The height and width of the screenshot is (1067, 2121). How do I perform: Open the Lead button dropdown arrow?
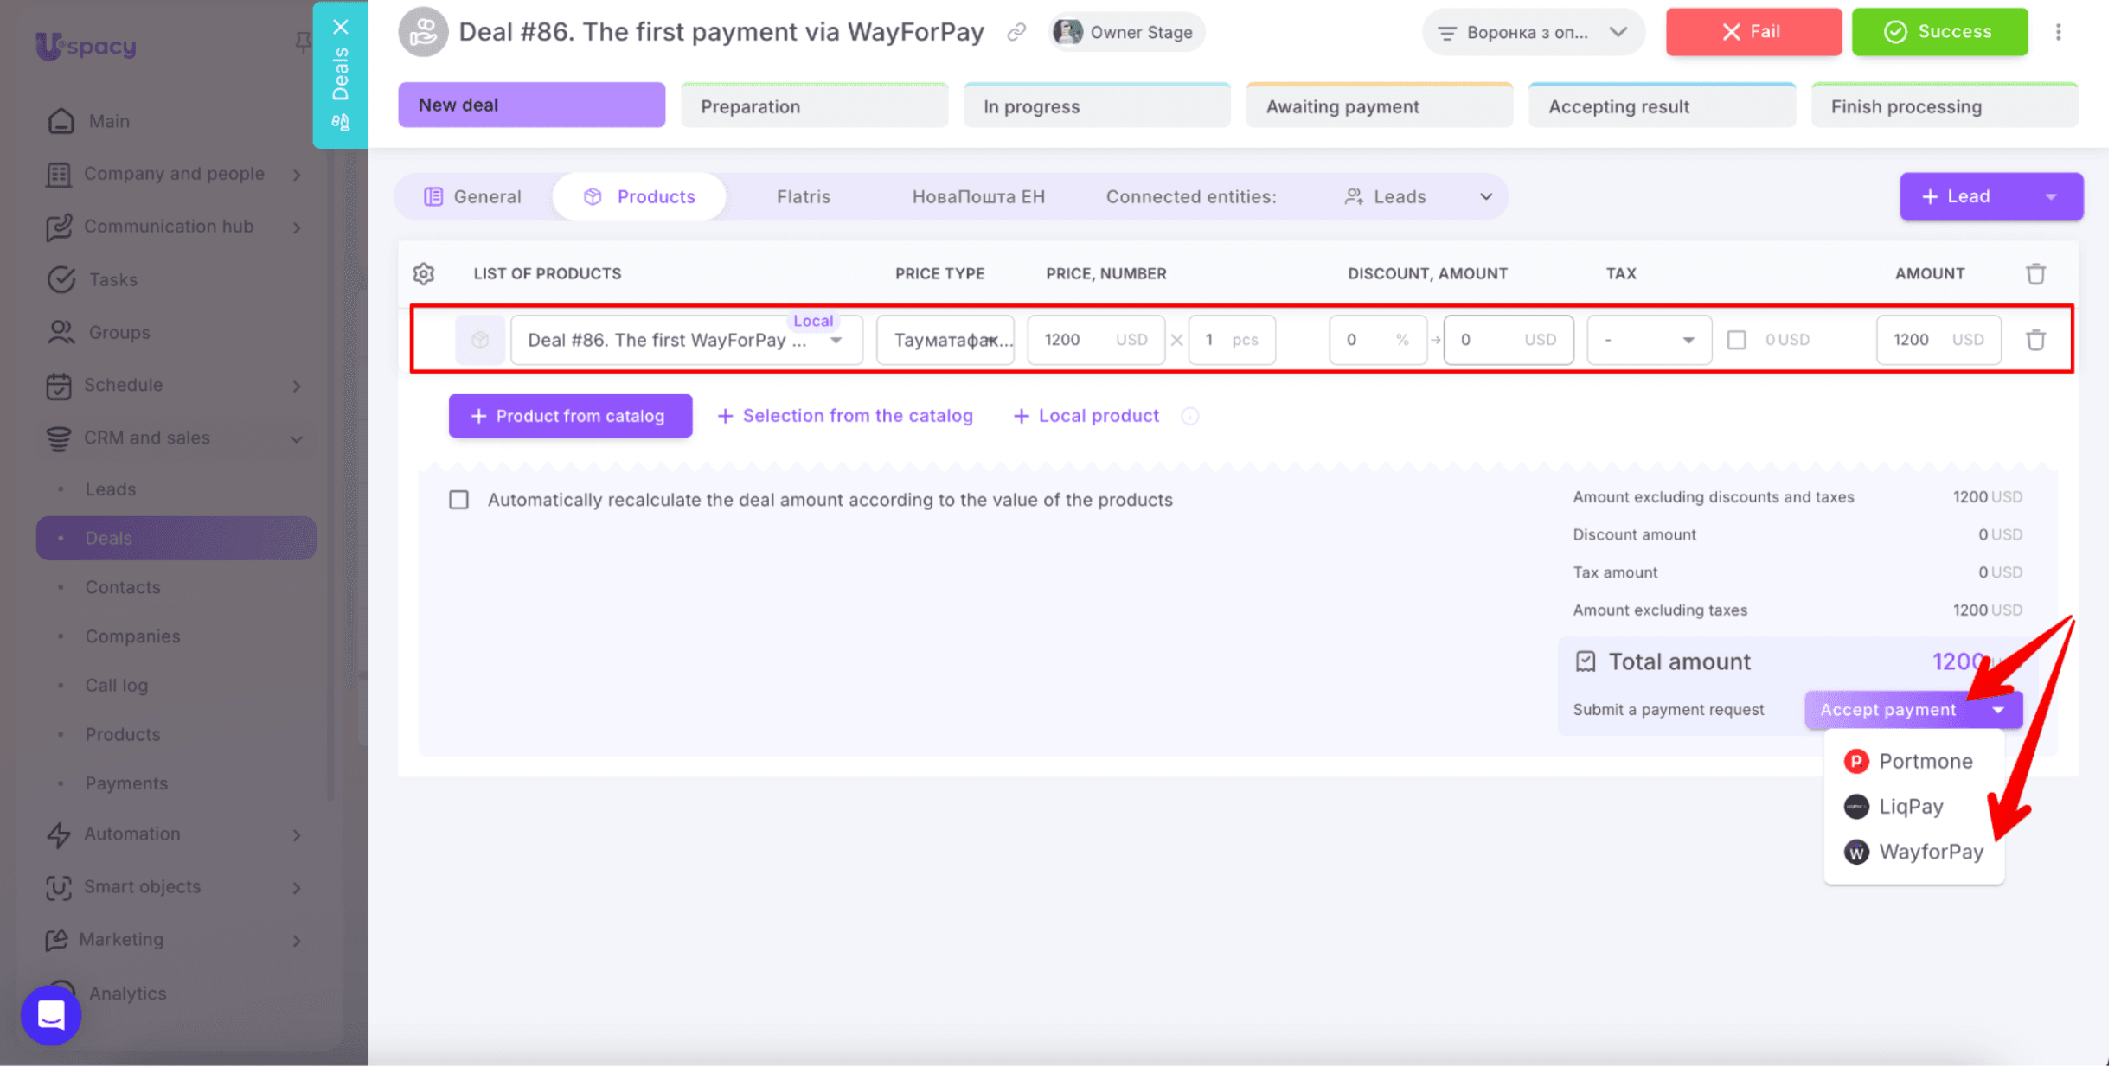(2050, 197)
